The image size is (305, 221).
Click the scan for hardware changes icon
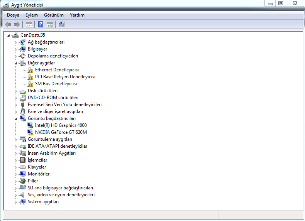(x=62, y=24)
